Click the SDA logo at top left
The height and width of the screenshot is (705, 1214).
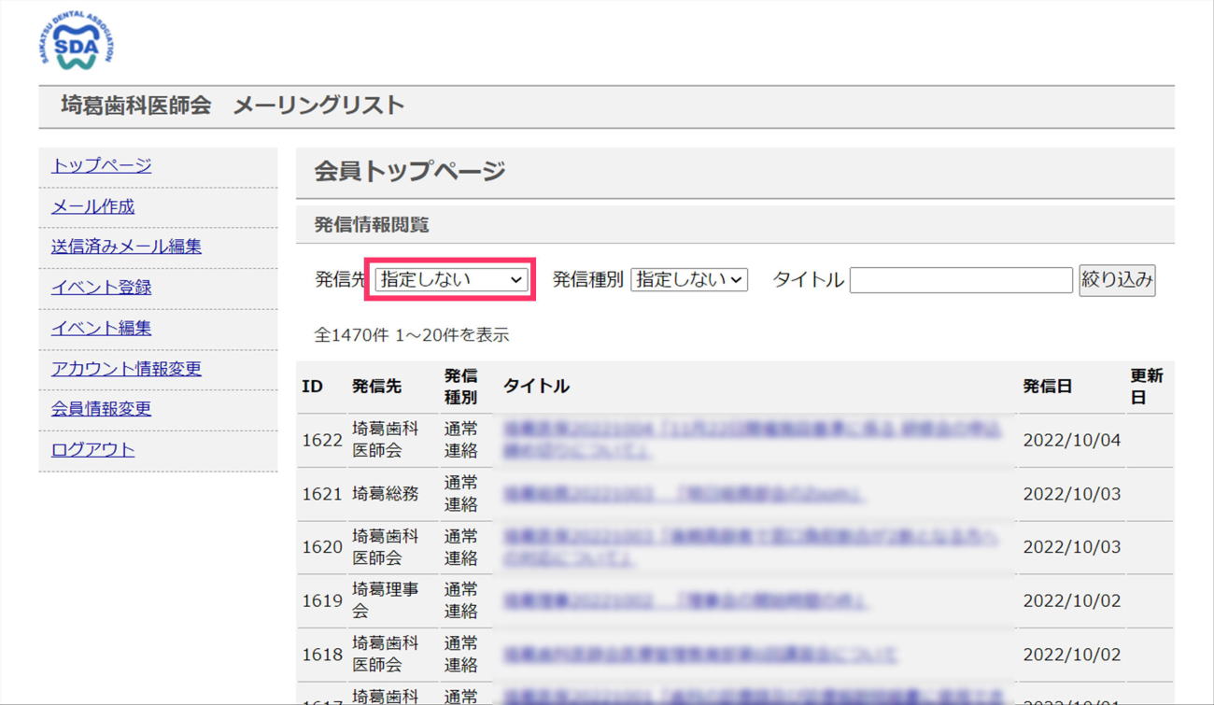[77, 42]
